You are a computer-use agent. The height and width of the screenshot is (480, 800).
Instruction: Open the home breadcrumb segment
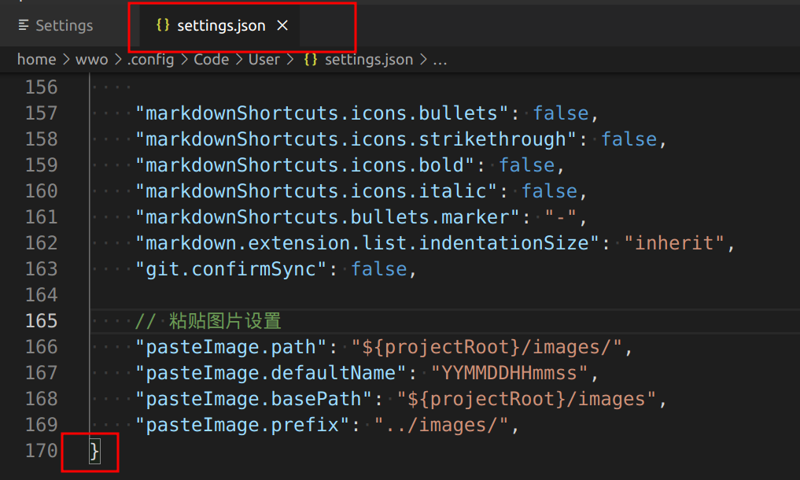(36, 60)
